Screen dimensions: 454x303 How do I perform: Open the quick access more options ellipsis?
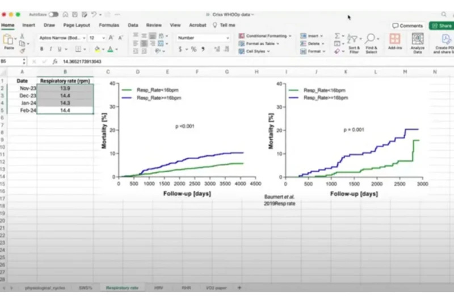(x=117, y=15)
